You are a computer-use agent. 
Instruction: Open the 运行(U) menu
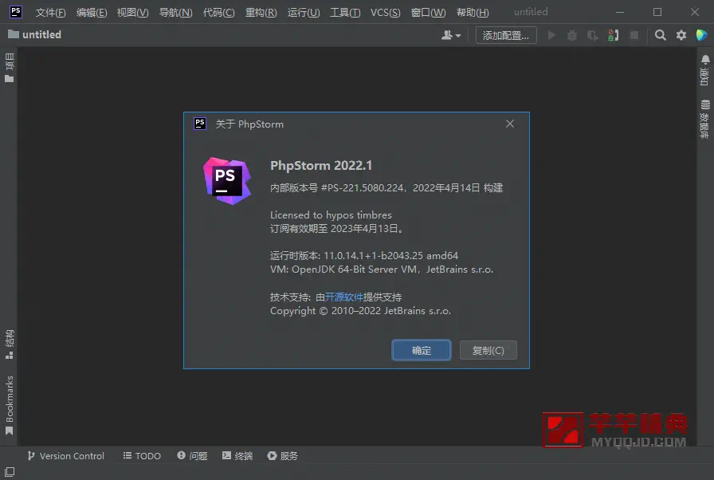[304, 12]
